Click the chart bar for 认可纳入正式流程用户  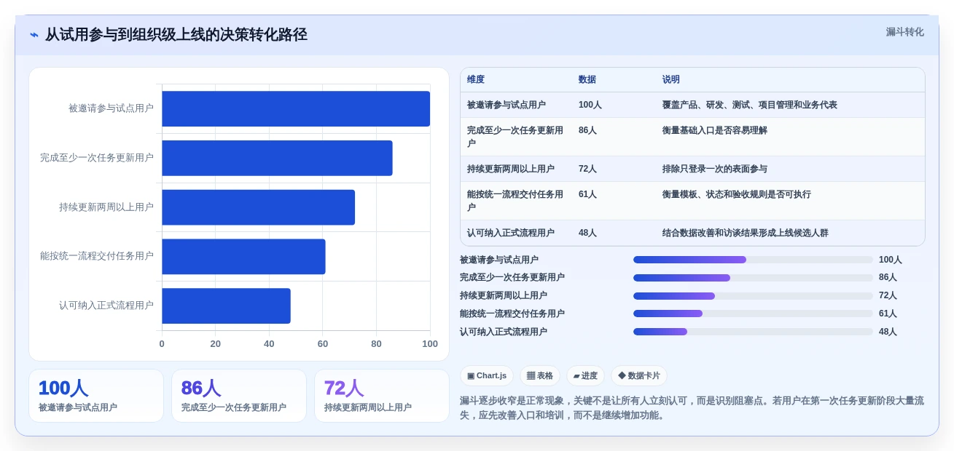226,306
